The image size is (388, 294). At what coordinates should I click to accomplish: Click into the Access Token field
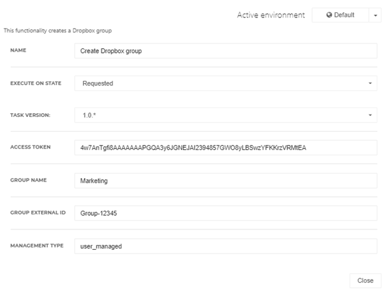pyautogui.click(x=226, y=147)
